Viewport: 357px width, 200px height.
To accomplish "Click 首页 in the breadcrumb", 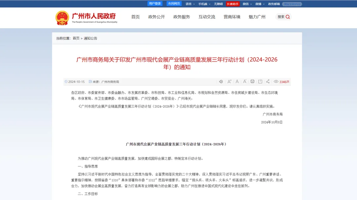I will pyautogui.click(x=76, y=38).
